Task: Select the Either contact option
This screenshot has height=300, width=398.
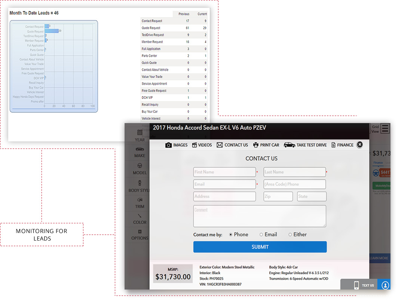Action: coord(290,235)
